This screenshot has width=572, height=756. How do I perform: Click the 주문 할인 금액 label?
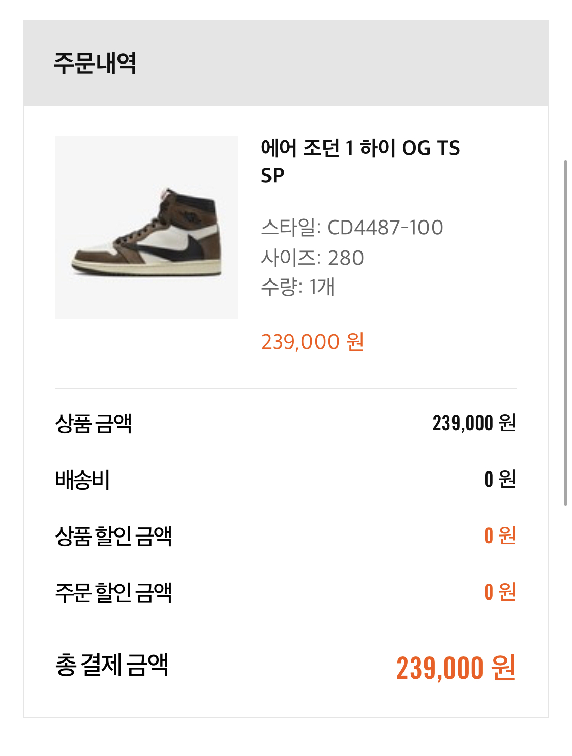click(x=113, y=592)
